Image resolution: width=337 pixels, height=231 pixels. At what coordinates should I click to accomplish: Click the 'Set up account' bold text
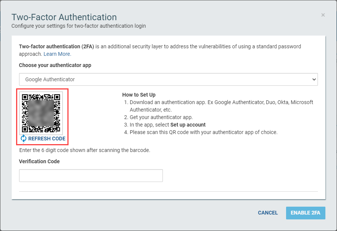pos(188,125)
